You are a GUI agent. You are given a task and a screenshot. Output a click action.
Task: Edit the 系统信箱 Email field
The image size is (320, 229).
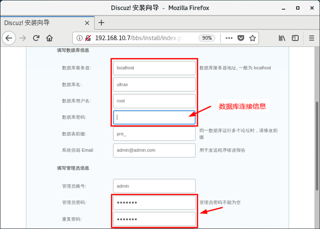click(154, 150)
